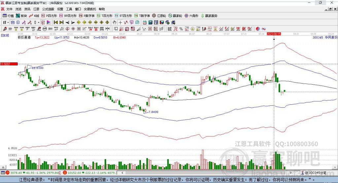
Task: Open the 文件 menu
Action: point(10,9)
